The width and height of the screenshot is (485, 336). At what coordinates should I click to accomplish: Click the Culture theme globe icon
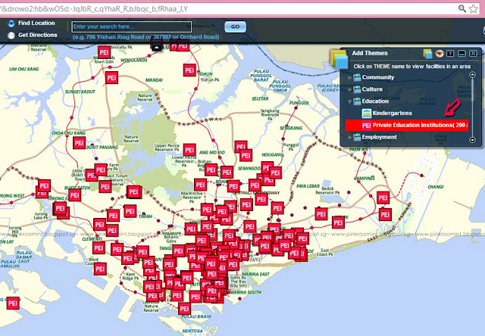click(x=357, y=89)
